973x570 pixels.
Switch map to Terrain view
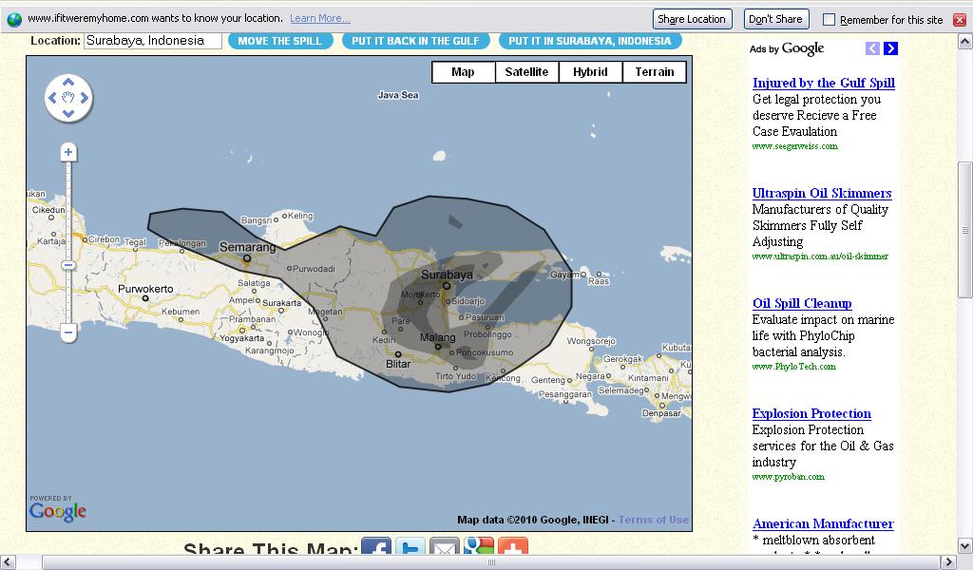pos(654,72)
